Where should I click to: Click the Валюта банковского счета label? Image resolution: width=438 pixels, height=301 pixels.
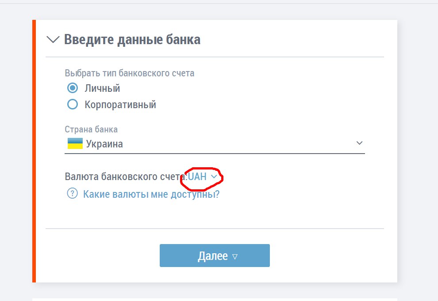pyautogui.click(x=126, y=177)
